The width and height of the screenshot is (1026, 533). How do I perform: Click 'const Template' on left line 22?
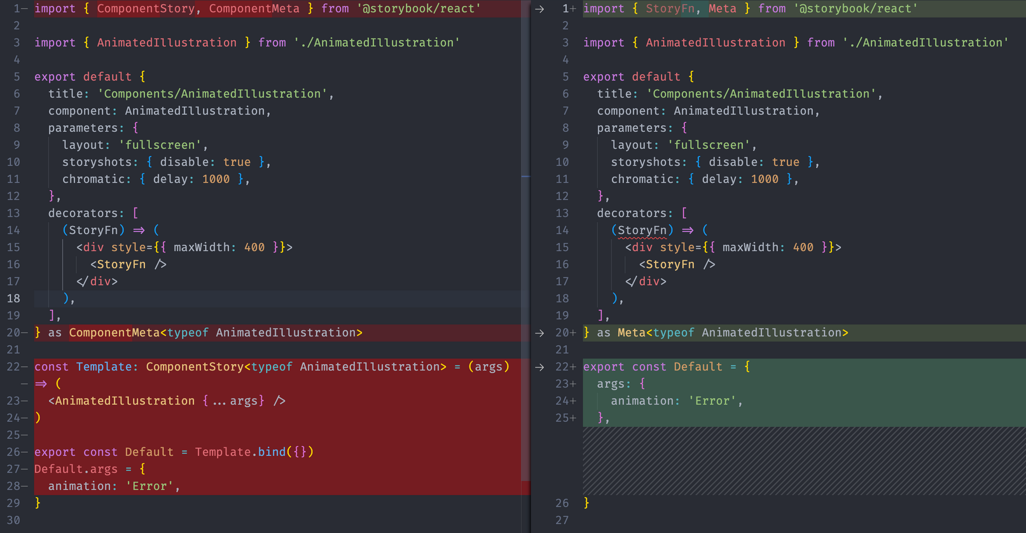click(83, 367)
